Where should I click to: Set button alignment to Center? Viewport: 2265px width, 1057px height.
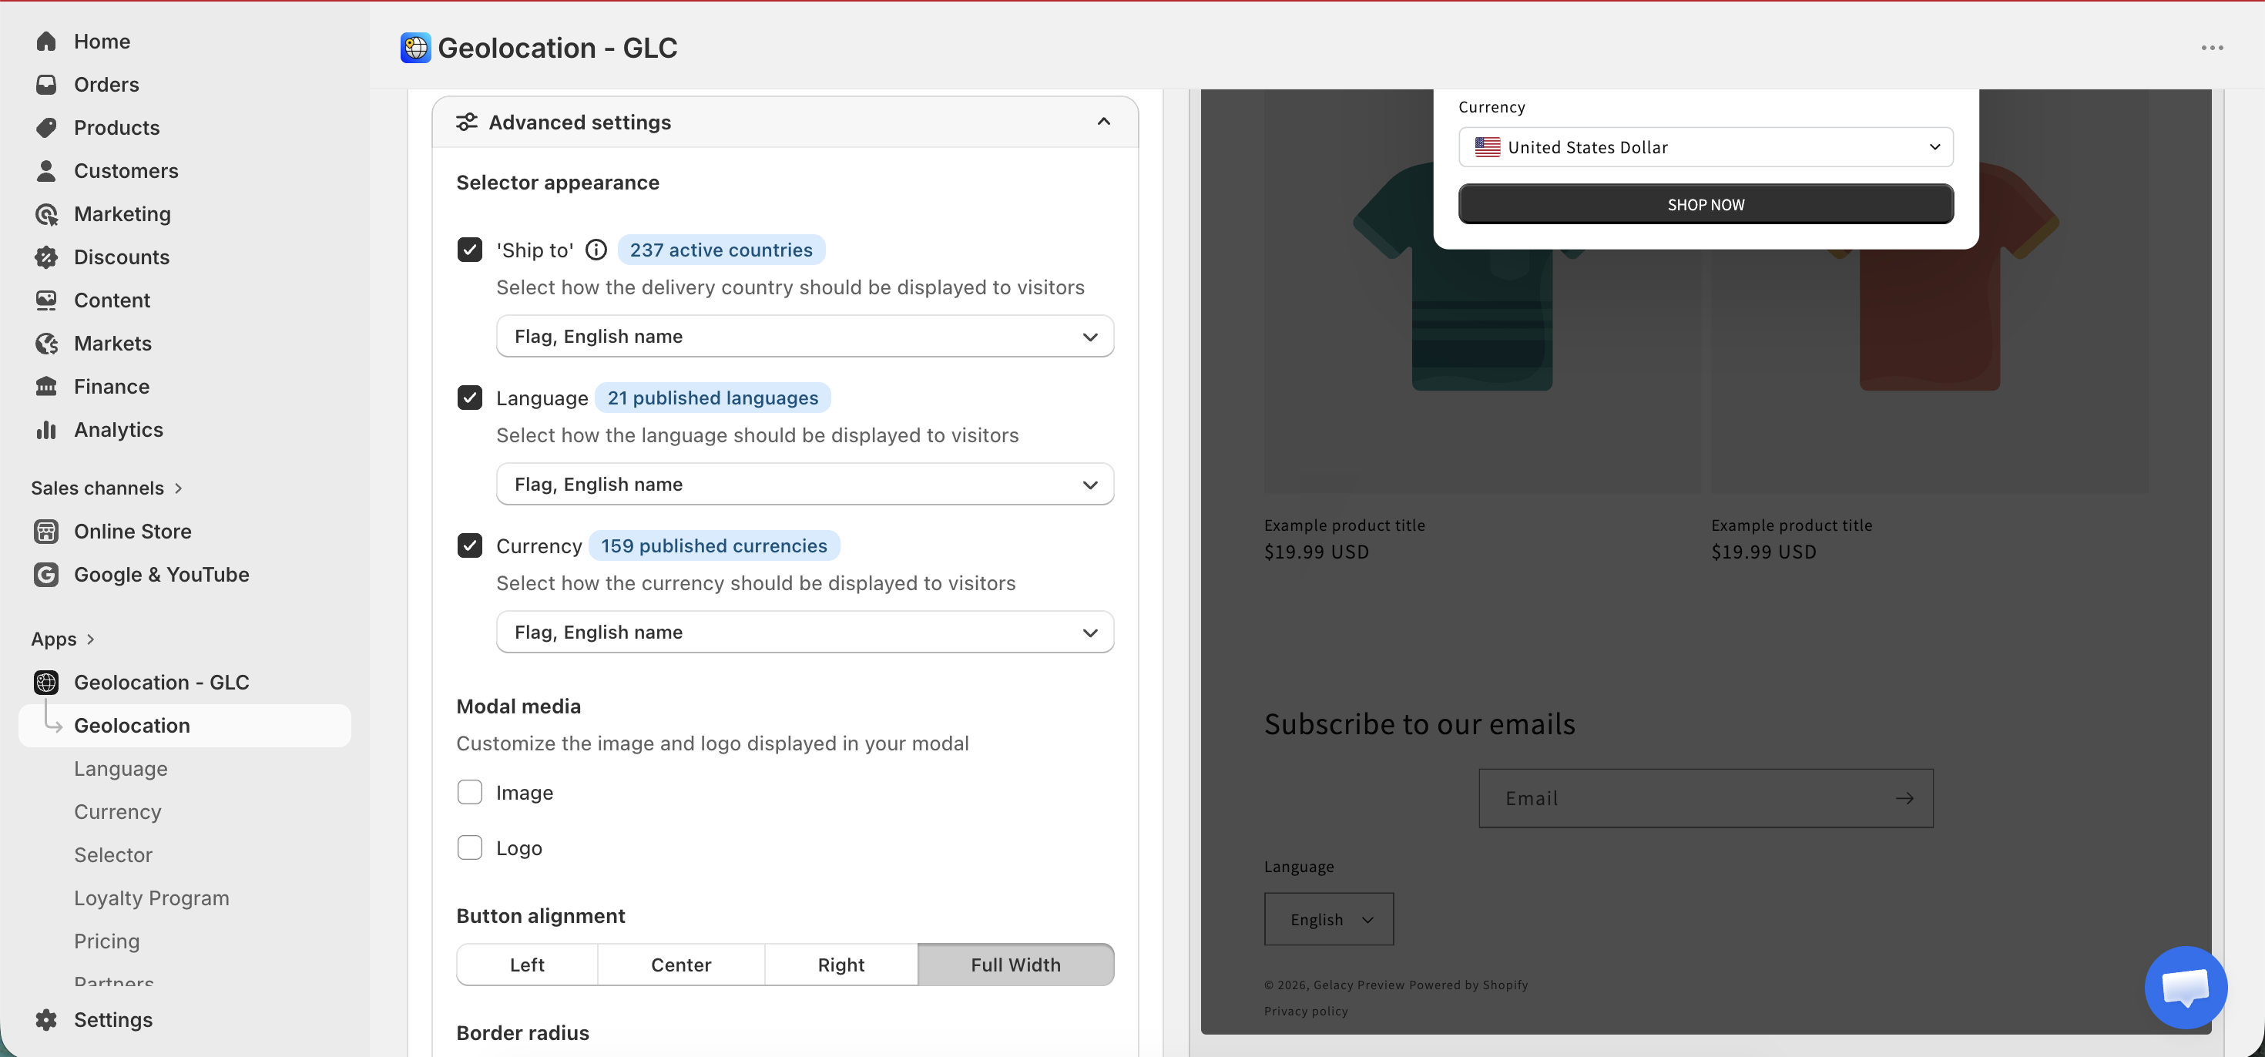(682, 965)
